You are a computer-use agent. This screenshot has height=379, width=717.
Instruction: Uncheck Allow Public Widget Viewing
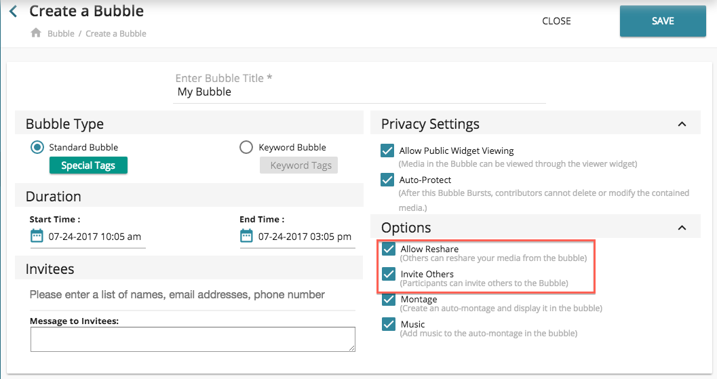point(387,151)
